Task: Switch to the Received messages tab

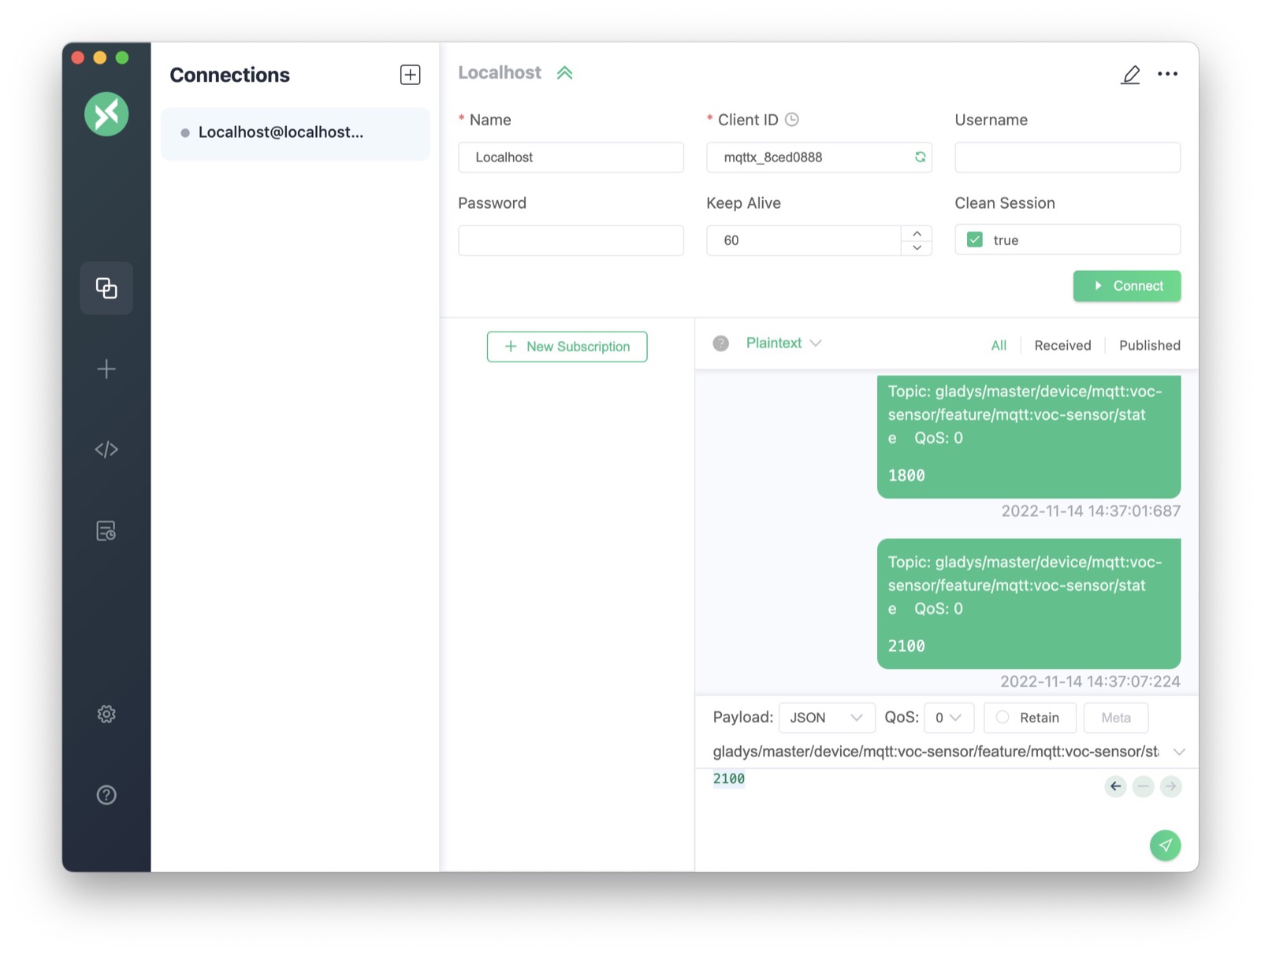Action: pyautogui.click(x=1062, y=345)
